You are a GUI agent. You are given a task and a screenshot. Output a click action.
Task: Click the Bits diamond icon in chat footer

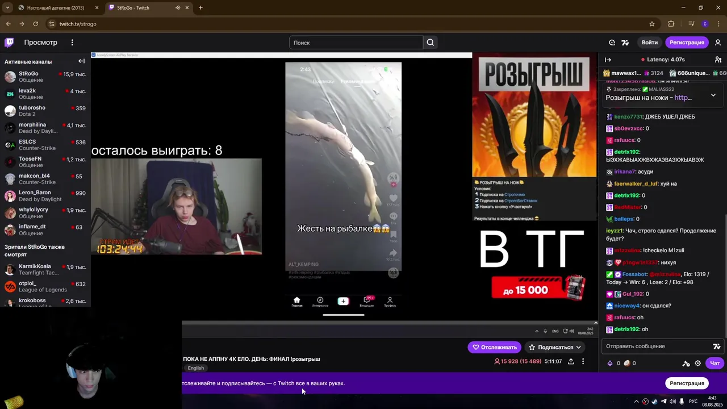click(x=611, y=363)
